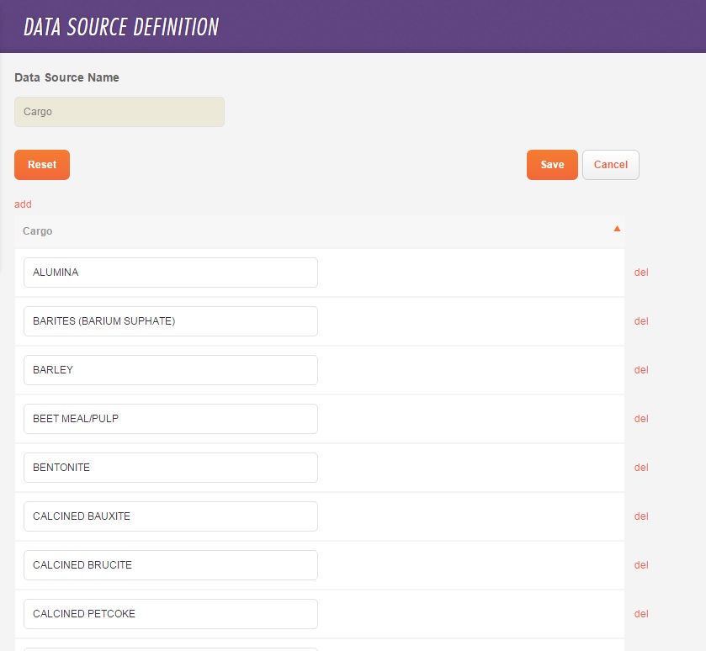Click the Data Source Name field
Screen dimensions: 706x651
(x=119, y=112)
